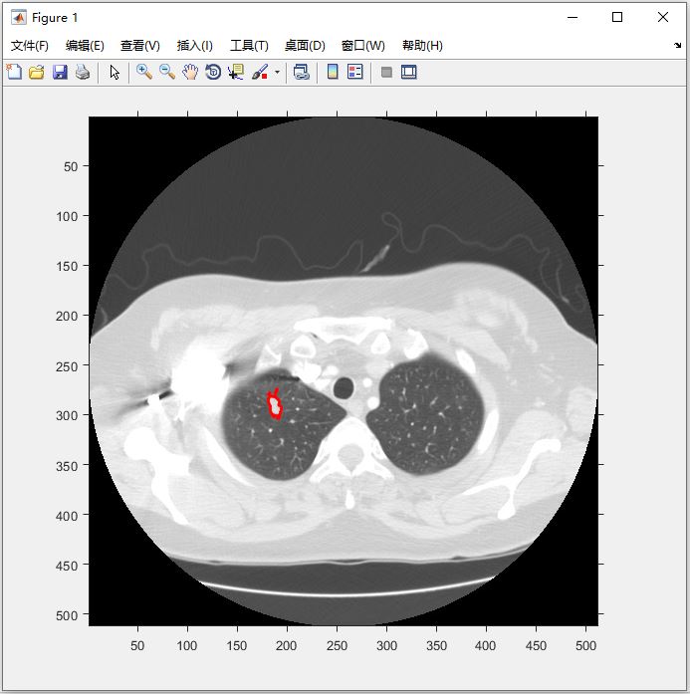690x694 pixels.
Task: Activate the Zoom In tool
Action: click(x=144, y=72)
